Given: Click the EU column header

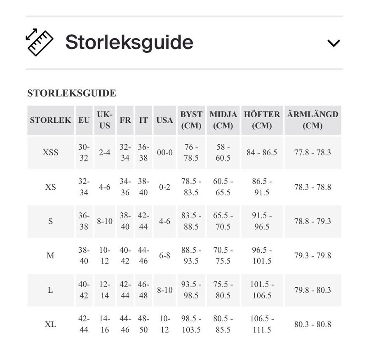Looking at the screenshot, I should (84, 120).
